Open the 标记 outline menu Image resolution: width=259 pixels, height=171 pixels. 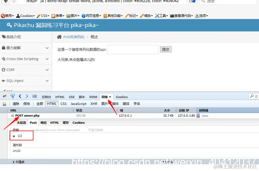point(131,16)
